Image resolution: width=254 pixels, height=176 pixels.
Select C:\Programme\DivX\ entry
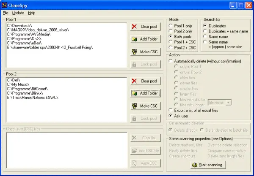(24, 39)
